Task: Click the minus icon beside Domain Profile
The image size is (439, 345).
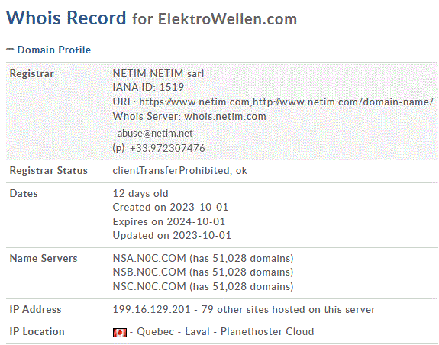Action: pos(10,50)
